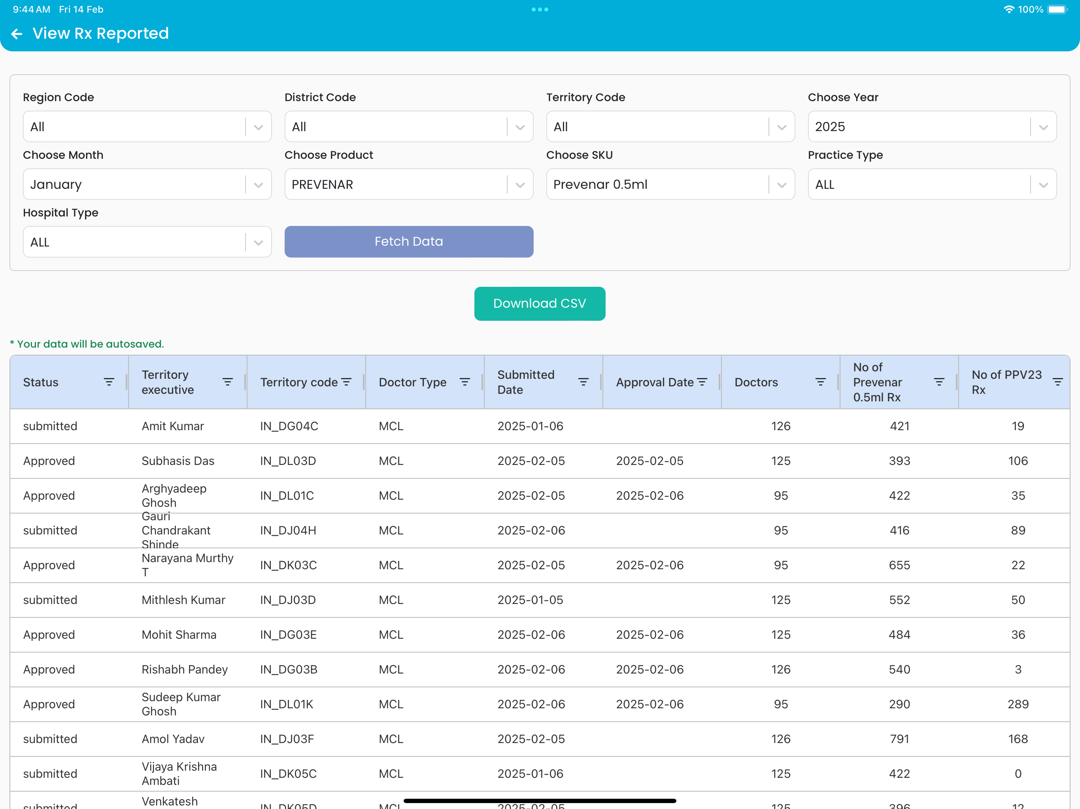
Task: Open the Doctors column filter icon
Action: coord(821,382)
